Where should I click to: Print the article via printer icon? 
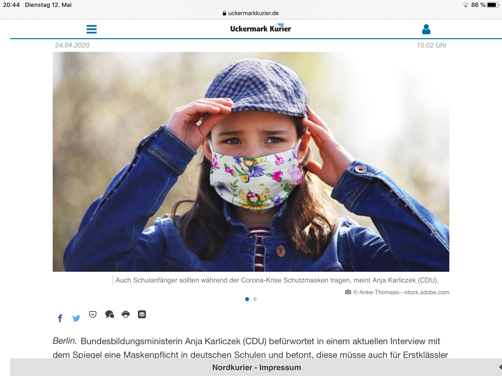pos(126,314)
